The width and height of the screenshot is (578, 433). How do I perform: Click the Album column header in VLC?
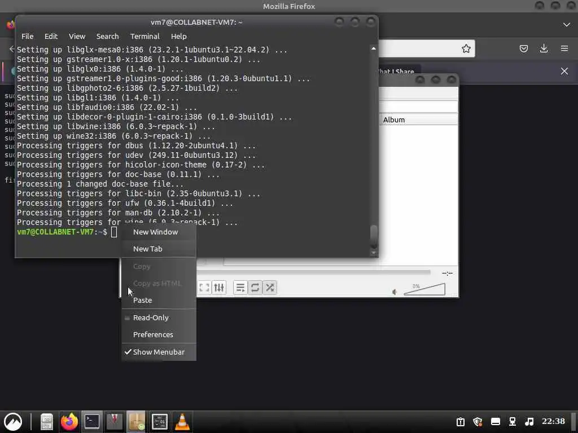coord(419,120)
